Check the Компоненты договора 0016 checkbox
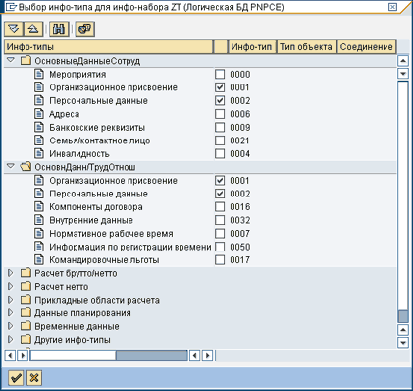The width and height of the screenshot is (413, 391). click(x=220, y=206)
